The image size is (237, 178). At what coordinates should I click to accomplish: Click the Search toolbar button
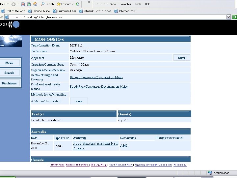coord(47,4)
